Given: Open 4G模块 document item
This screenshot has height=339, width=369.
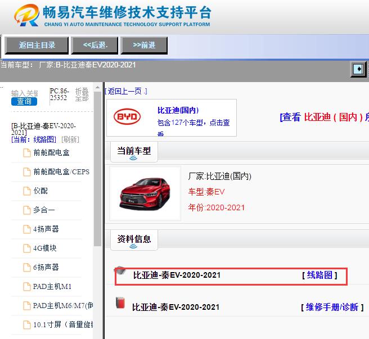Looking at the screenshot, I should tap(44, 248).
